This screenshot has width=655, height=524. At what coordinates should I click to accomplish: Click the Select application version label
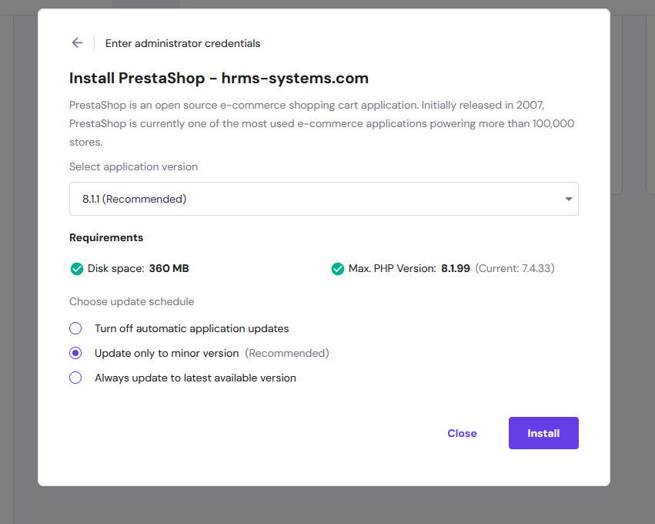133,166
